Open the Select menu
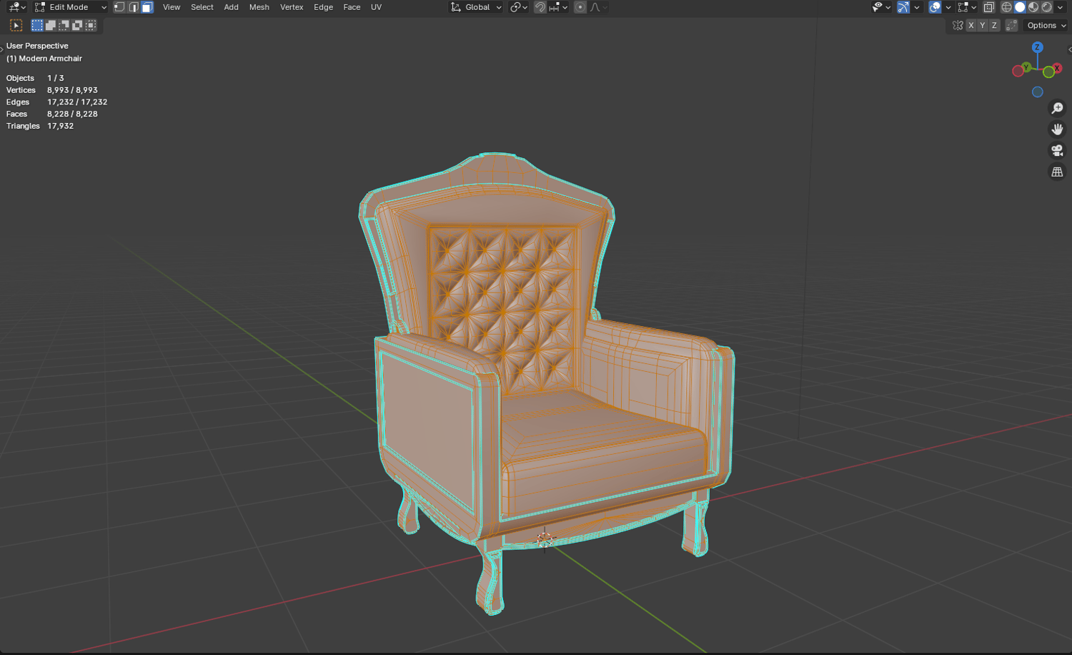 click(x=202, y=7)
